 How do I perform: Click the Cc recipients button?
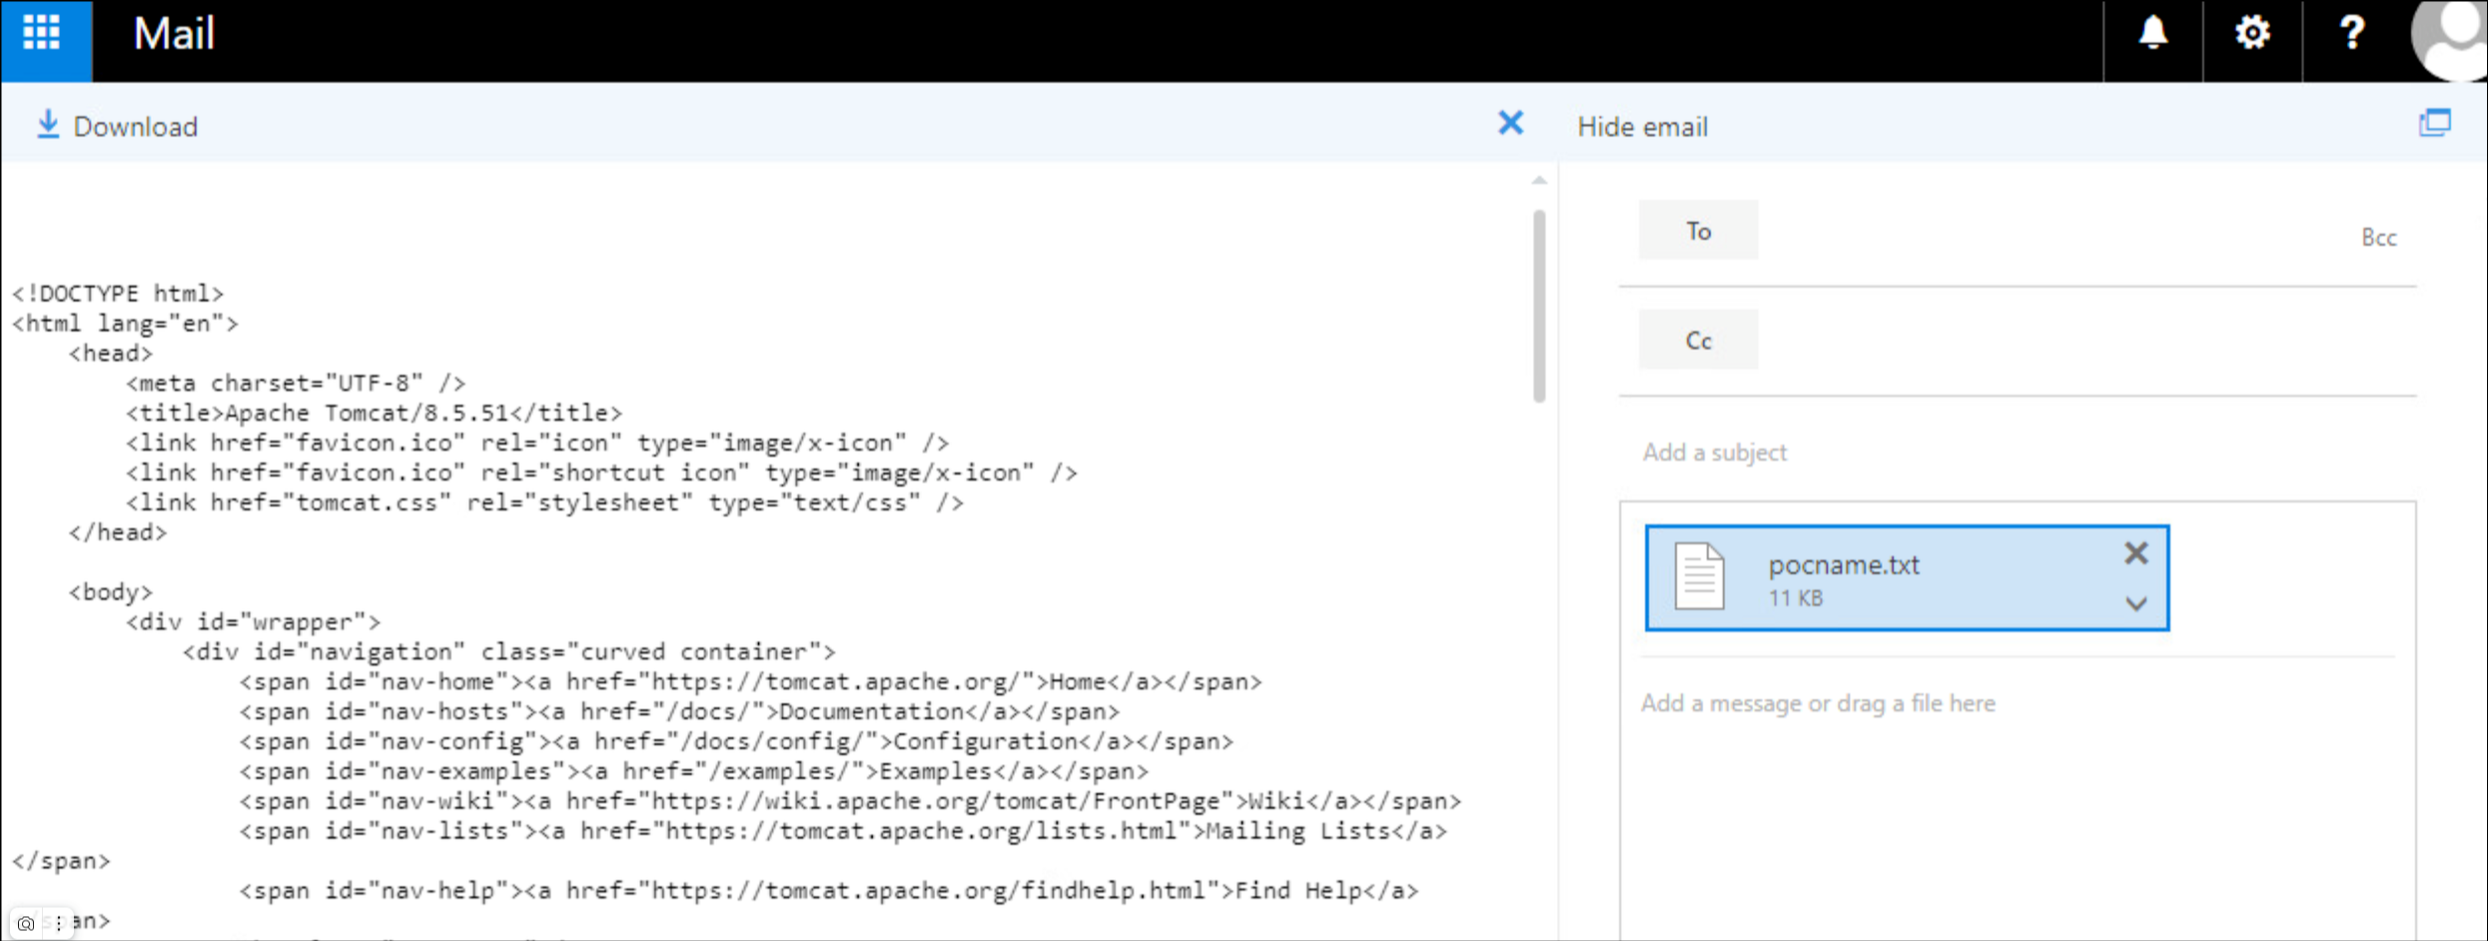1698,341
